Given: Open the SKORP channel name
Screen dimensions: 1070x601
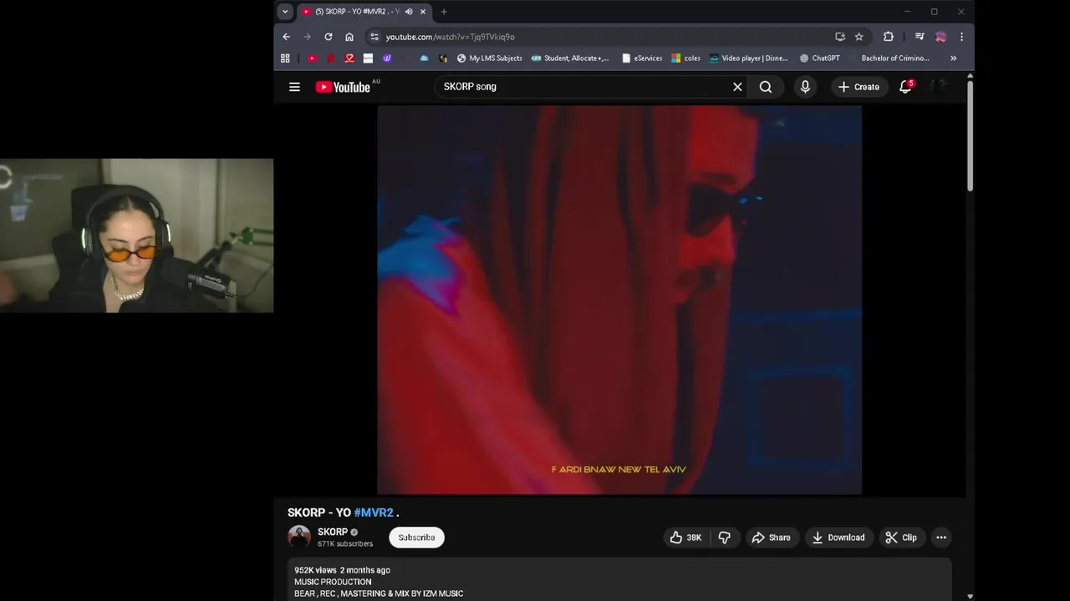Looking at the screenshot, I should [x=333, y=532].
